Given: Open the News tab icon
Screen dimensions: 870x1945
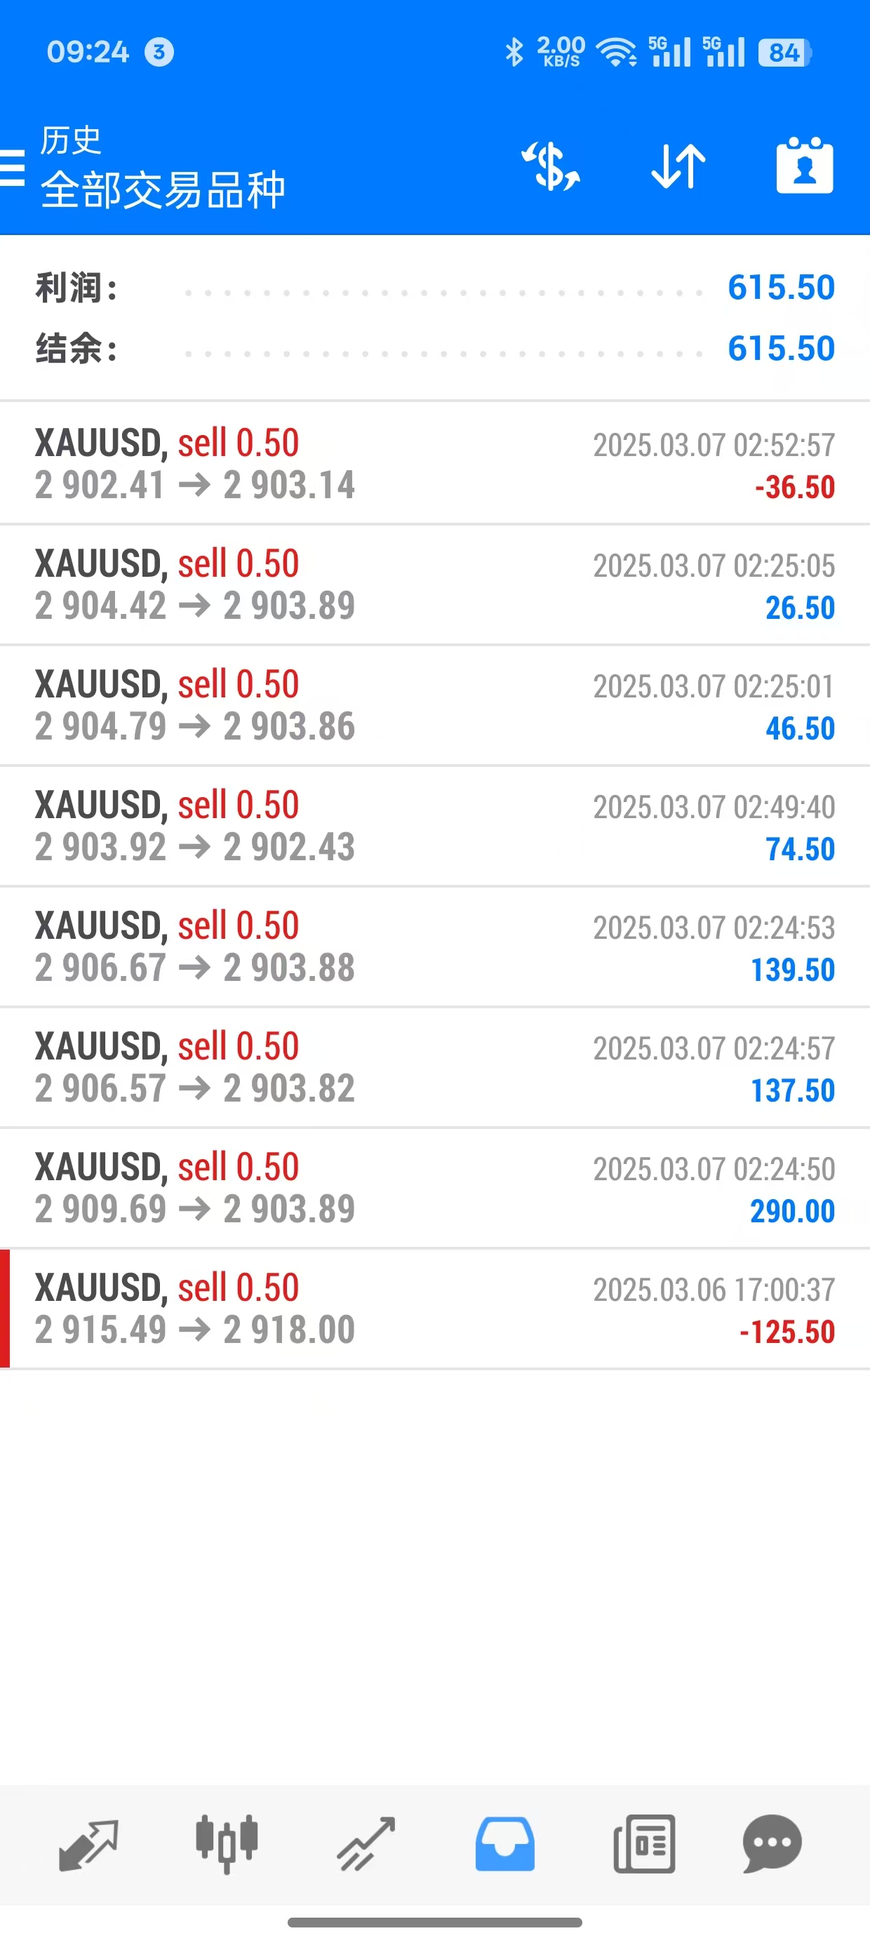Looking at the screenshot, I should point(644,1844).
